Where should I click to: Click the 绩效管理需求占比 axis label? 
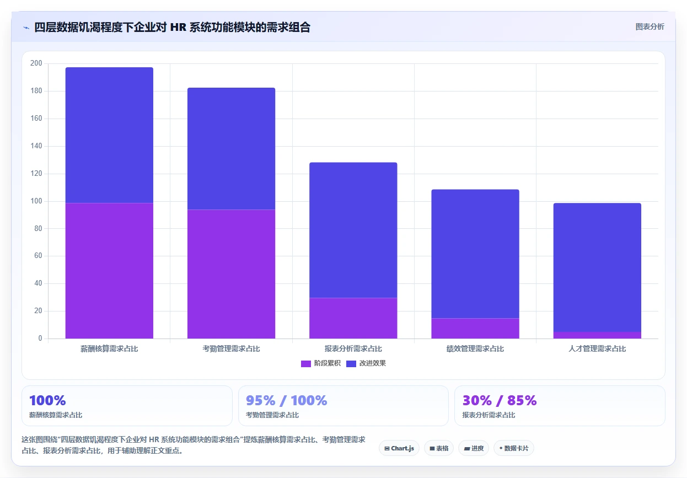475,349
